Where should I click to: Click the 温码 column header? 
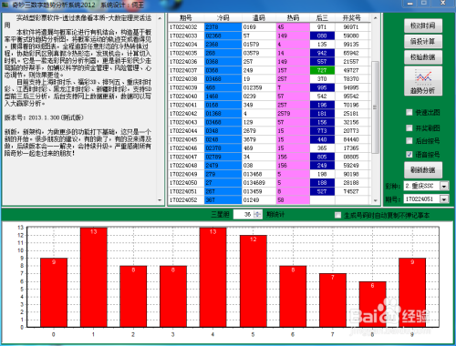(259, 17)
